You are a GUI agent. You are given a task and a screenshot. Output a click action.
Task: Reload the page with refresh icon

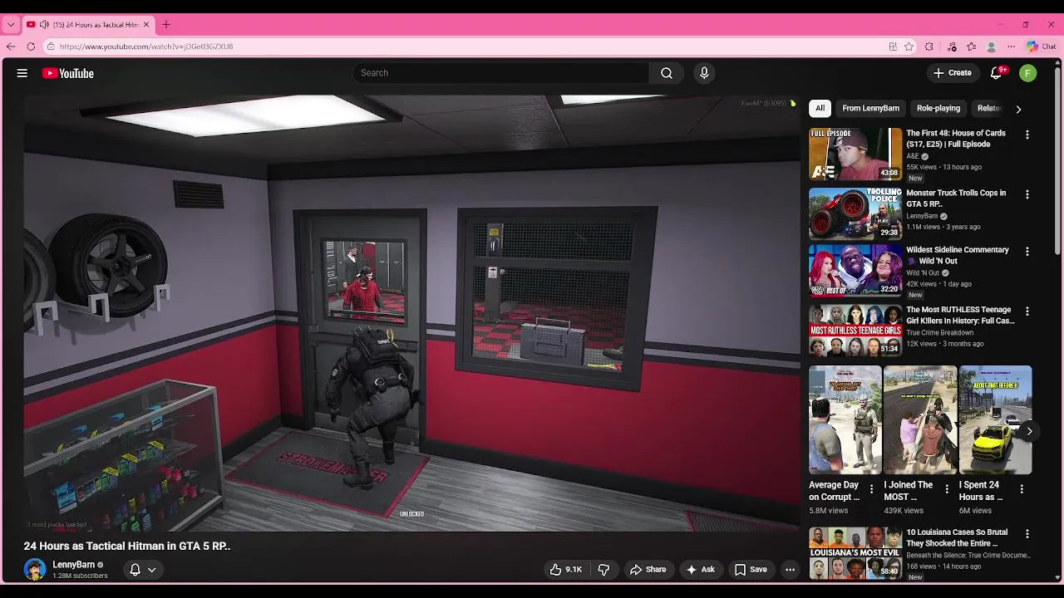point(31,47)
